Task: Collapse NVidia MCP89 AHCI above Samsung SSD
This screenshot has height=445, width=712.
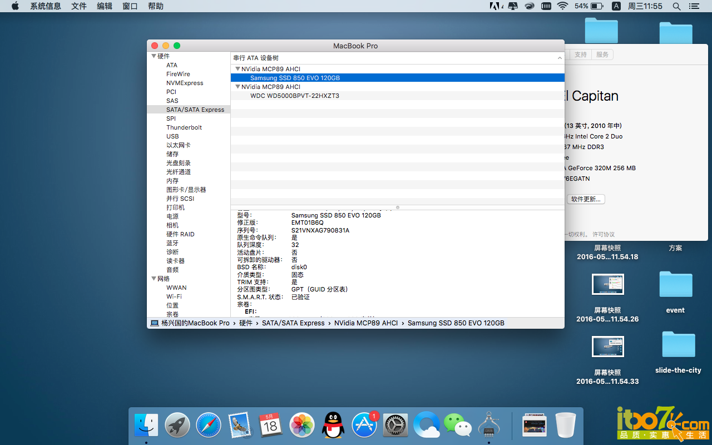Action: coord(238,69)
